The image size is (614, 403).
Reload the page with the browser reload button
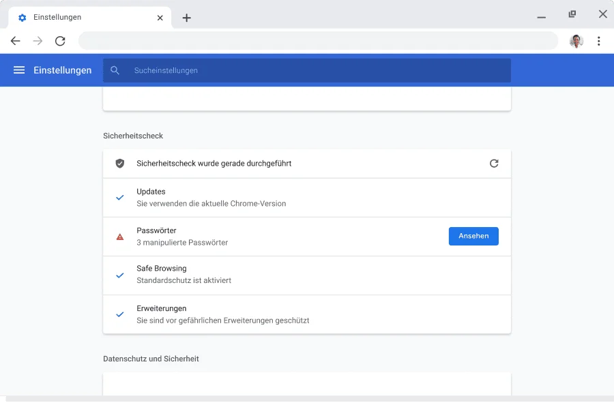coord(60,41)
